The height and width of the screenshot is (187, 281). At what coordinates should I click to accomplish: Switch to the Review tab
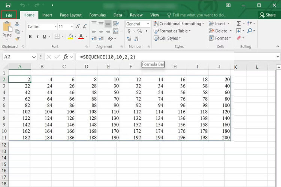(x=136, y=15)
